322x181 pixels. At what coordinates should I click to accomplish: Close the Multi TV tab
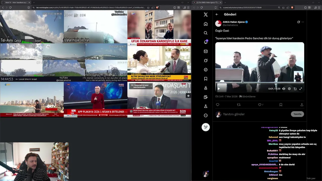[29, 3]
